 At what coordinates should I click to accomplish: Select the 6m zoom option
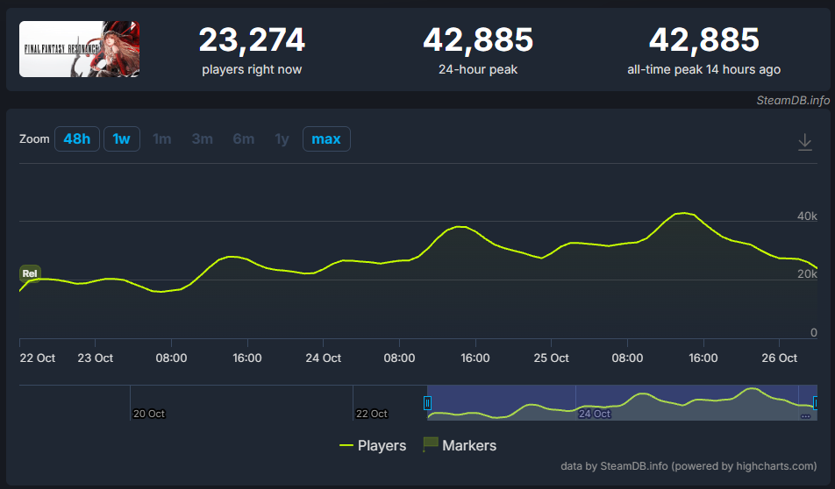tap(243, 138)
